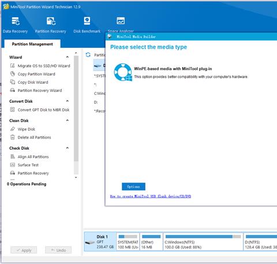Screen dimensions: 277x264
Task: Click the MiniTool Media Builder title icon
Action: tap(110, 36)
